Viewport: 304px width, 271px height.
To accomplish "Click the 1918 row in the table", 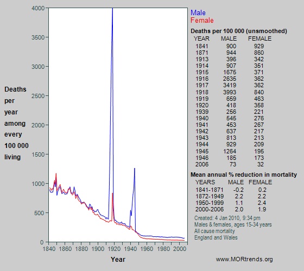I will pyautogui.click(x=230, y=92).
